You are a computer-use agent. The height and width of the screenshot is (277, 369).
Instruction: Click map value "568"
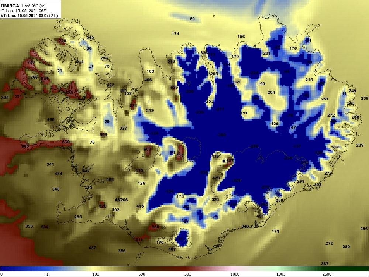[x=155, y=227]
